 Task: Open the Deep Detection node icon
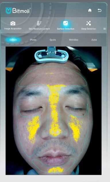[x=88, y=23]
